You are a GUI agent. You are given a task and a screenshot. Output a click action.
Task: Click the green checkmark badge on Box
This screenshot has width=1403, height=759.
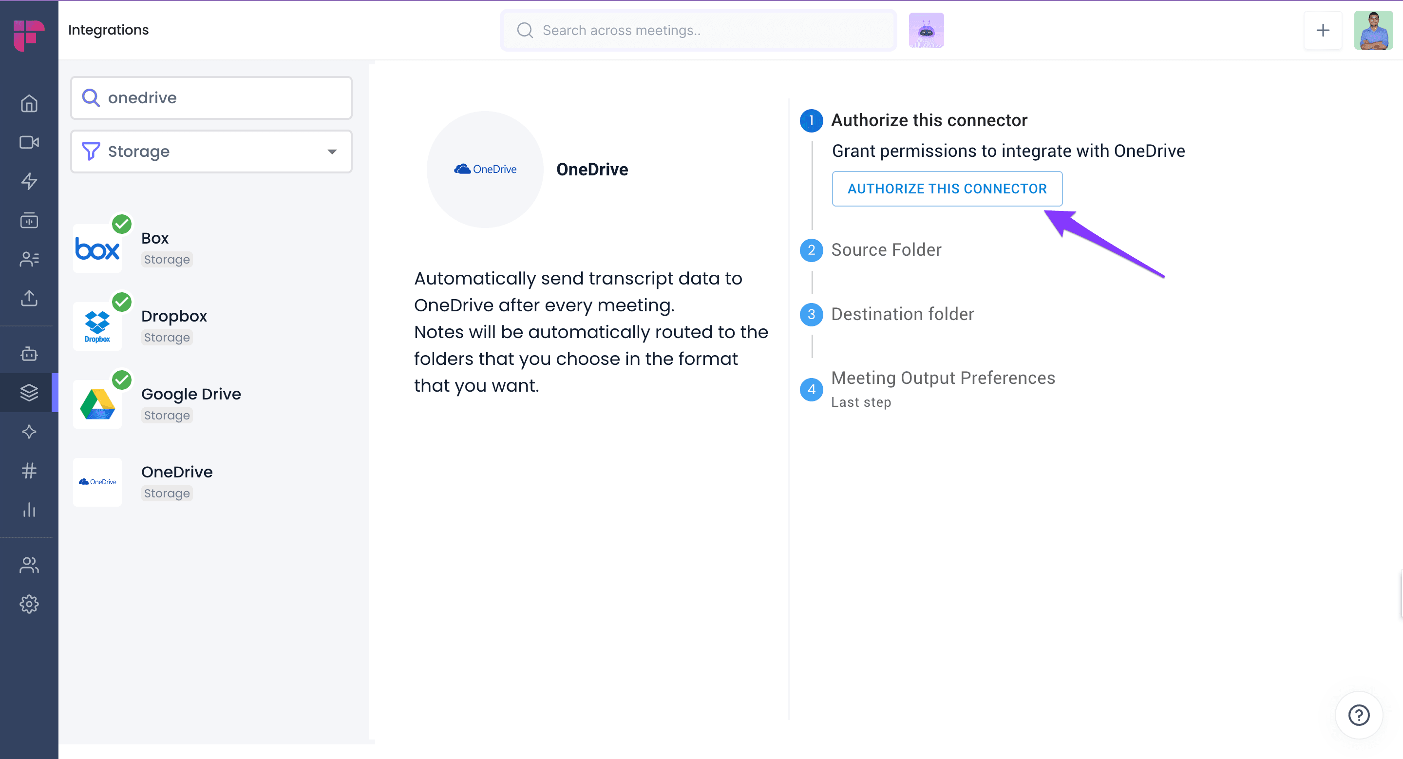pos(121,224)
